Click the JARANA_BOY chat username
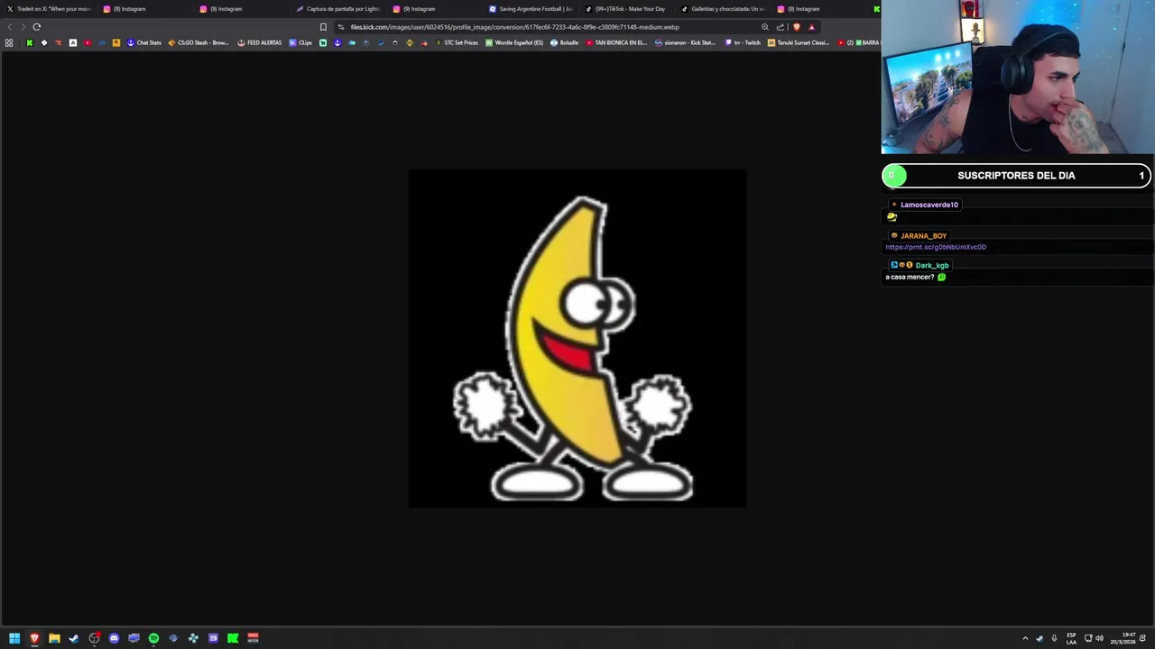This screenshot has width=1155, height=649. pyautogui.click(x=923, y=236)
